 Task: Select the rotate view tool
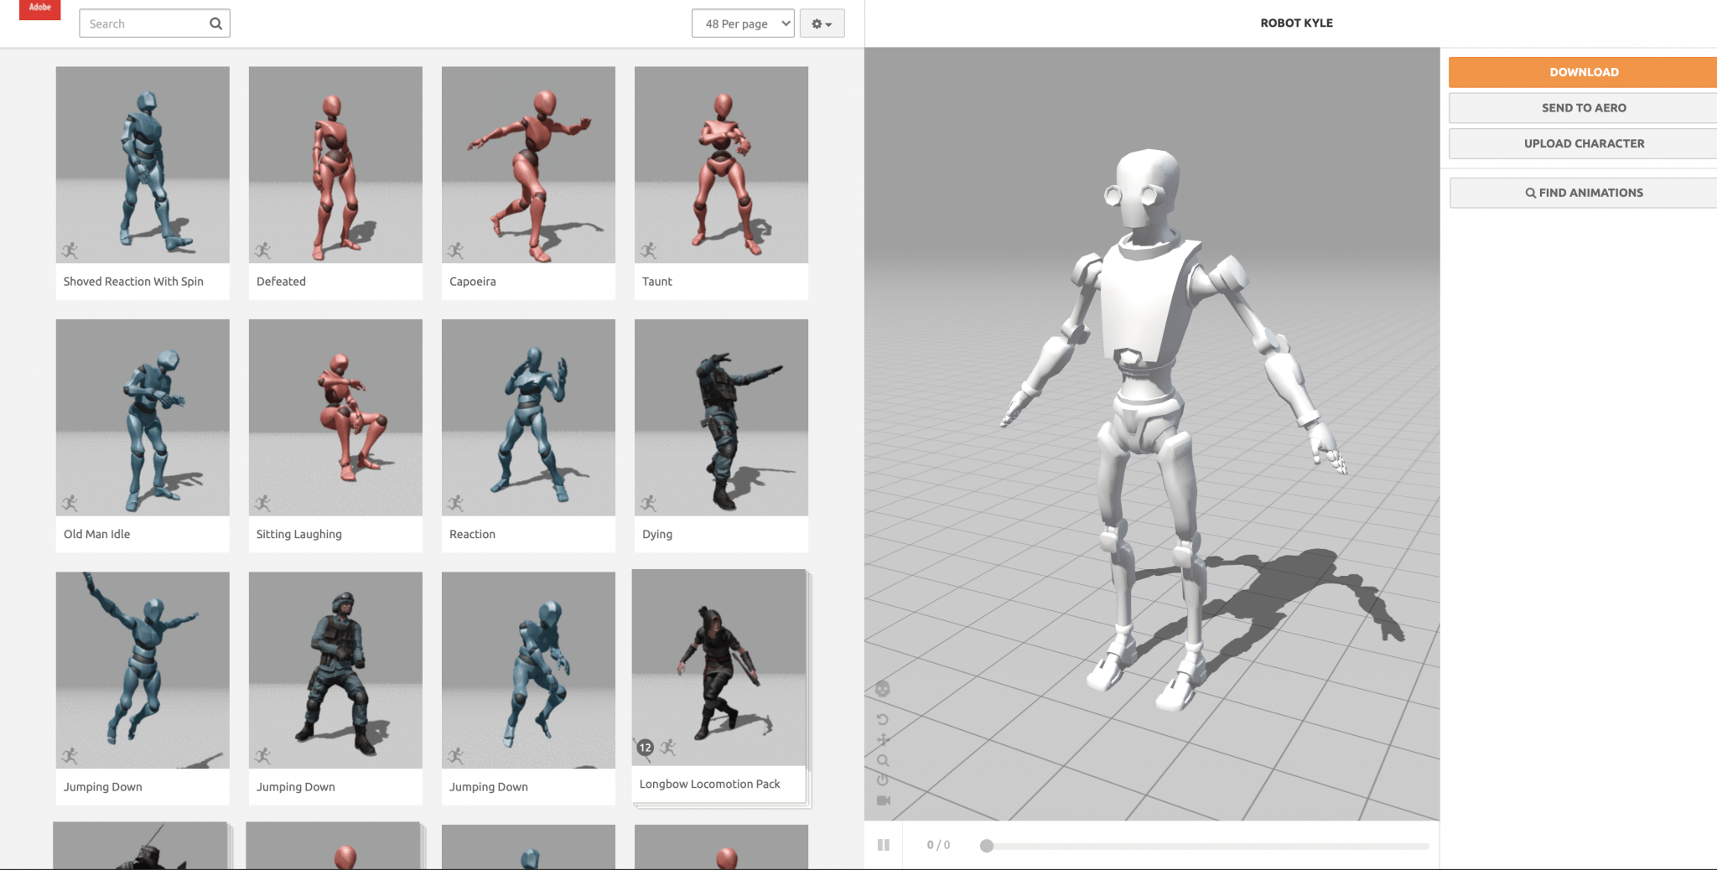883,719
